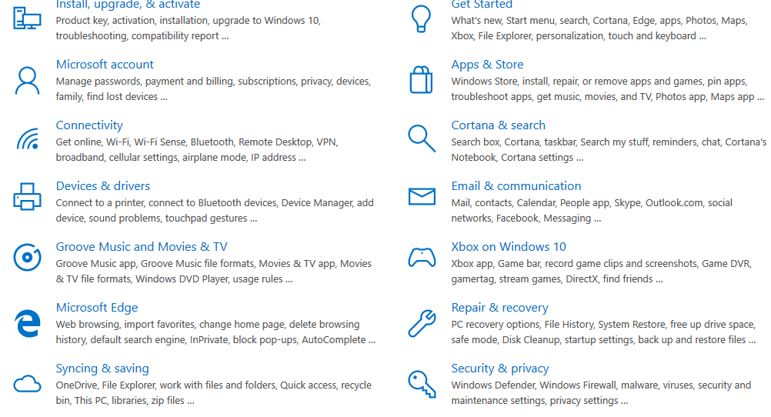Click the Repair & recovery wrench icon
771x417 pixels.
click(x=422, y=323)
